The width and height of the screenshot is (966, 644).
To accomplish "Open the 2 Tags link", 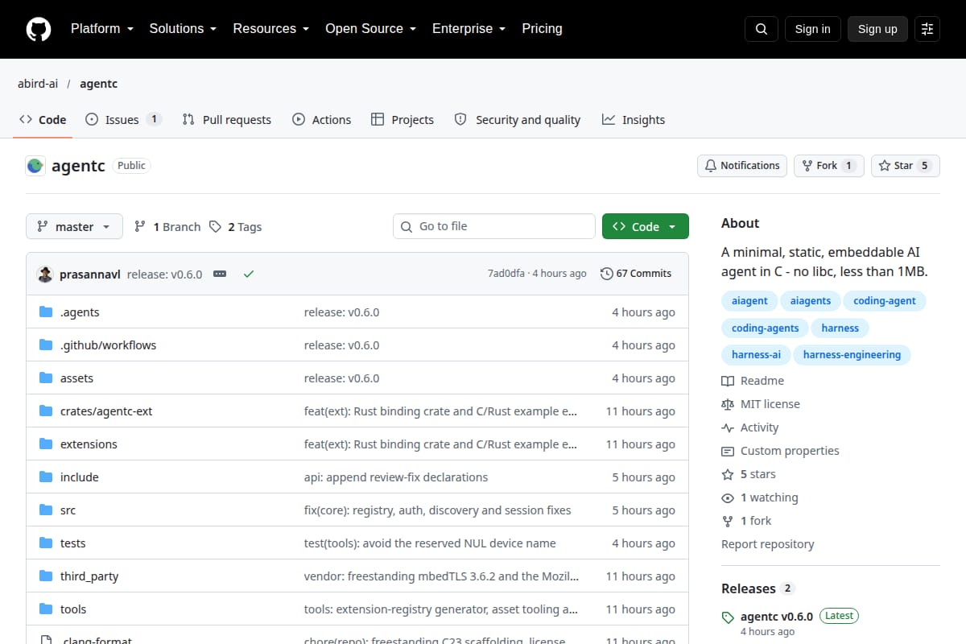I will tap(236, 227).
